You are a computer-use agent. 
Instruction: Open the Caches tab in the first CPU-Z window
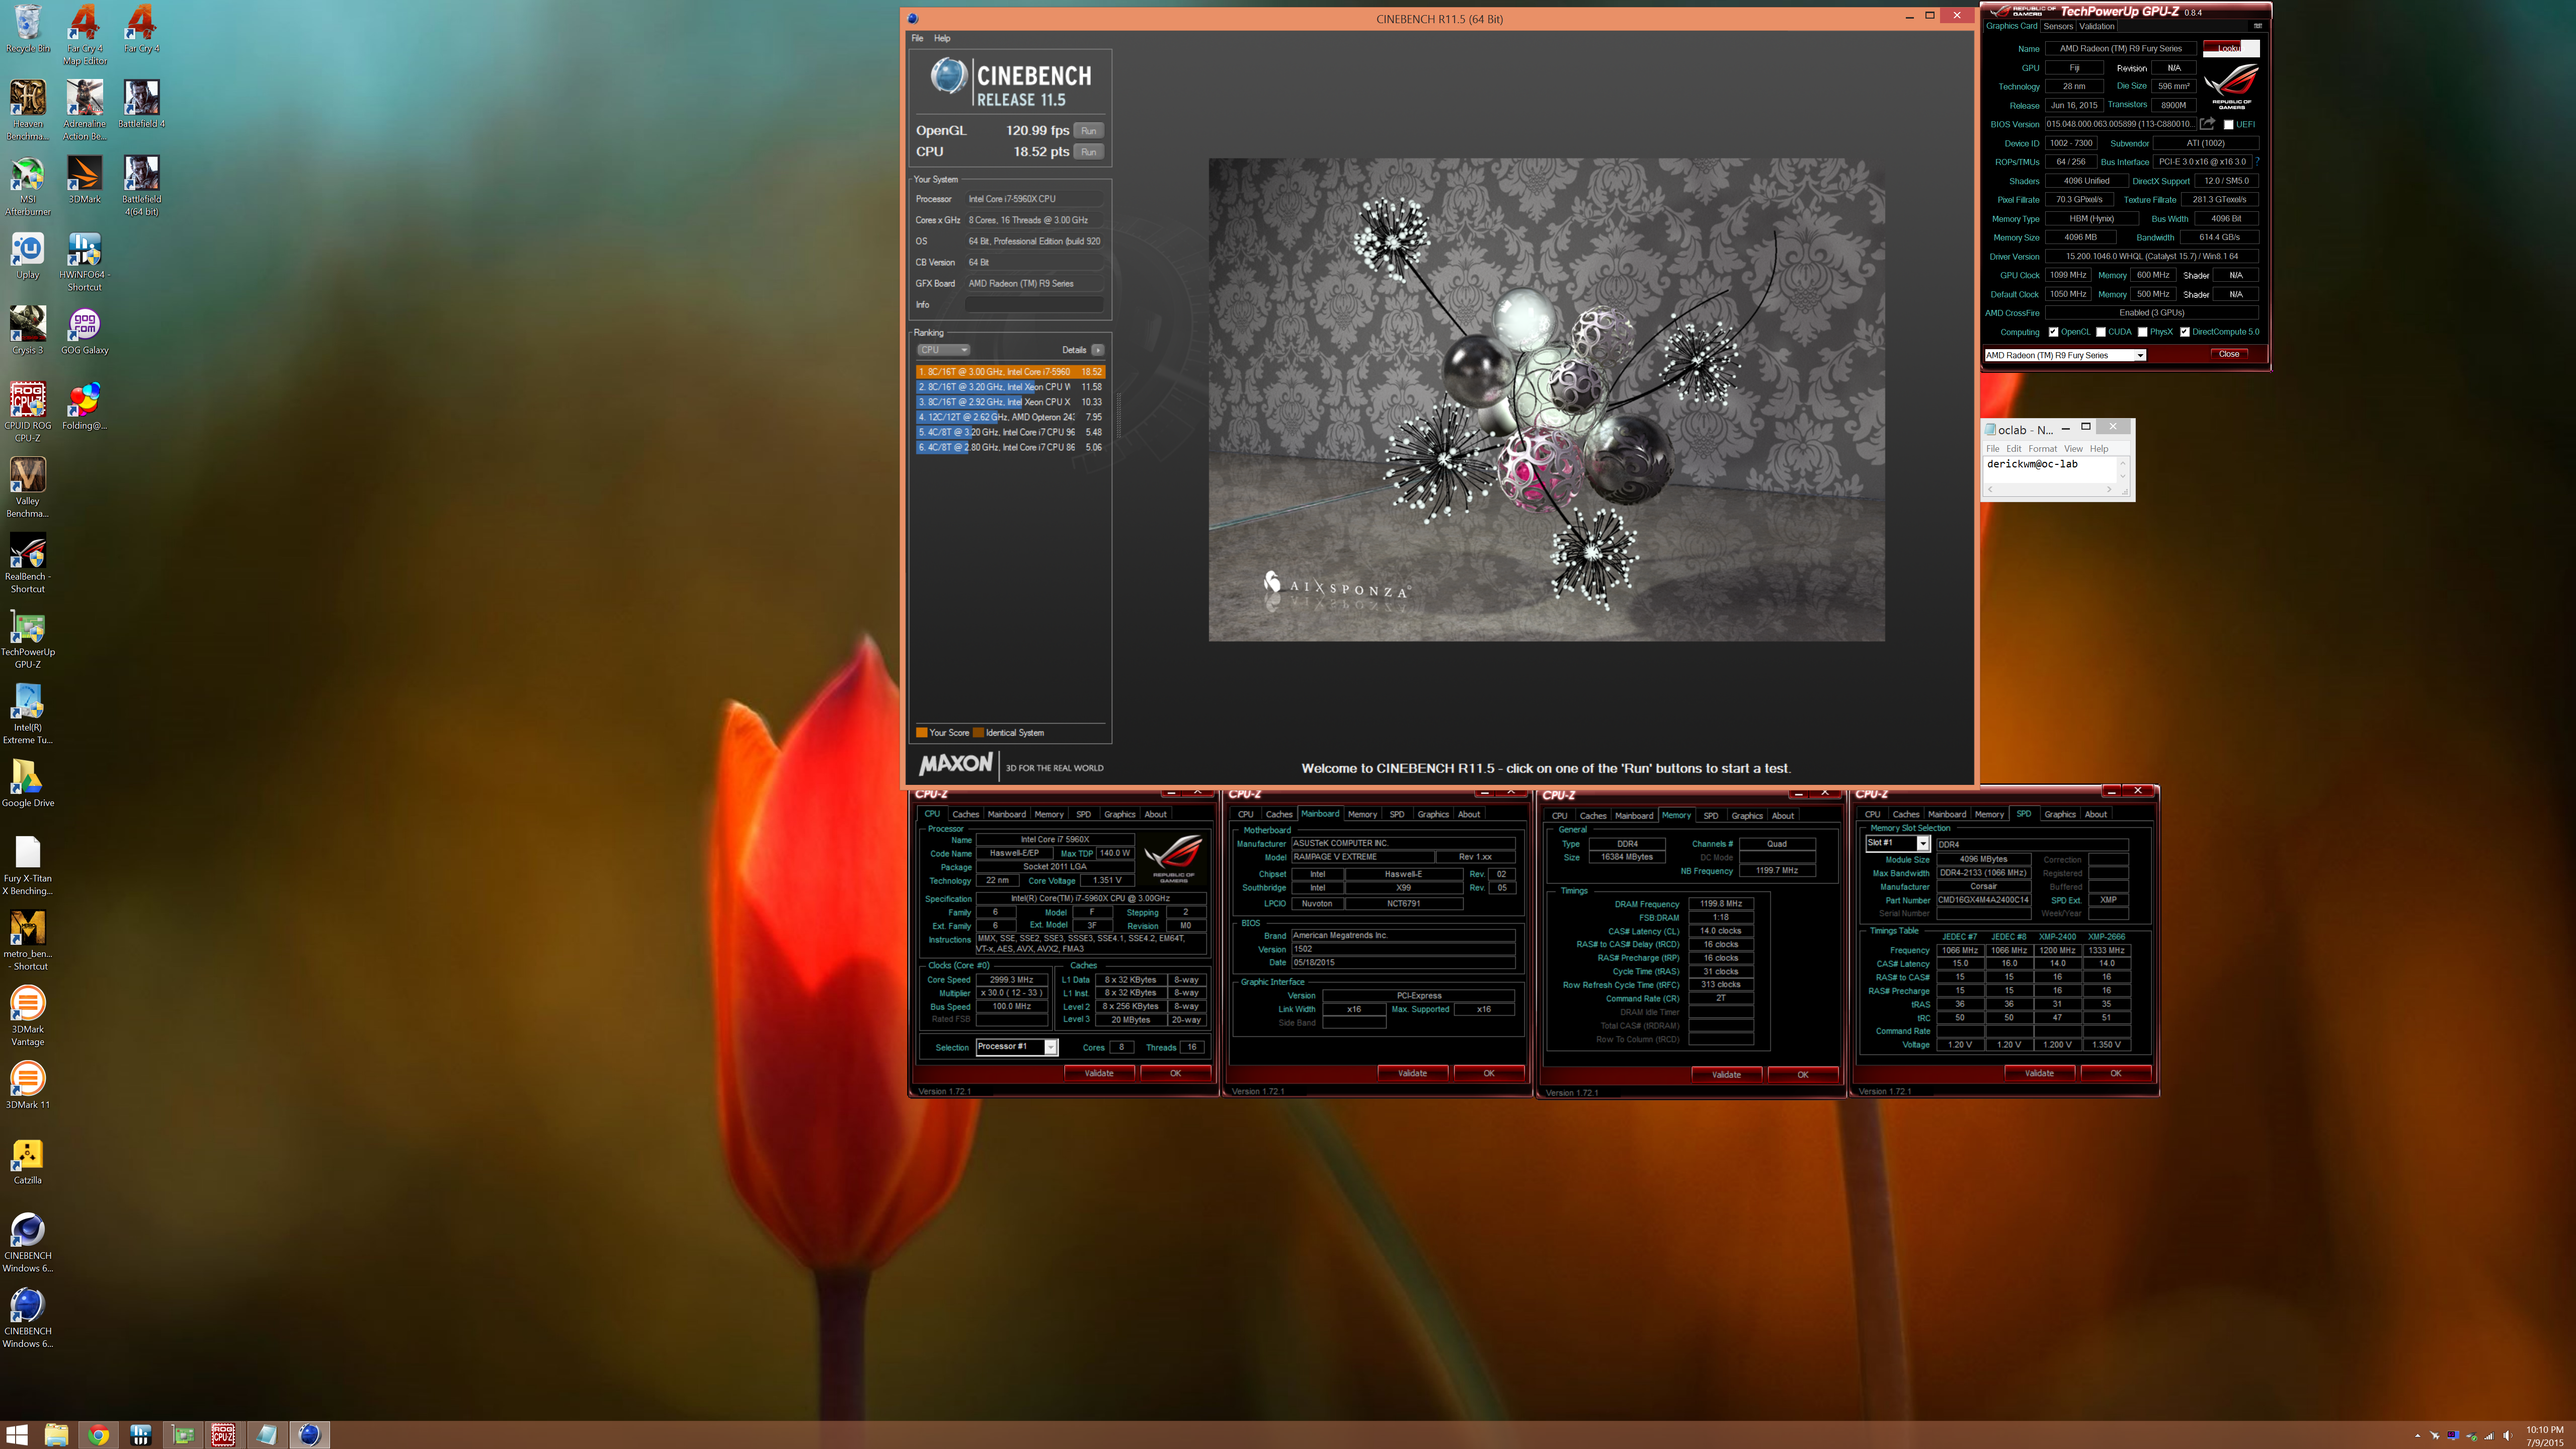coord(965,814)
